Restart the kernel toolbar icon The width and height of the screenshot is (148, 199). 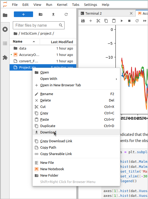click(x=137, y=21)
